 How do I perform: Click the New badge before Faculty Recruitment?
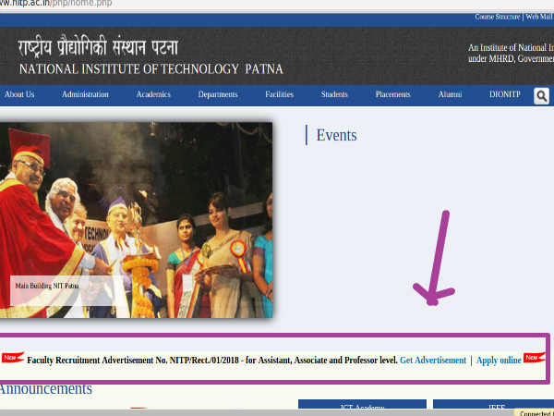[12, 357]
